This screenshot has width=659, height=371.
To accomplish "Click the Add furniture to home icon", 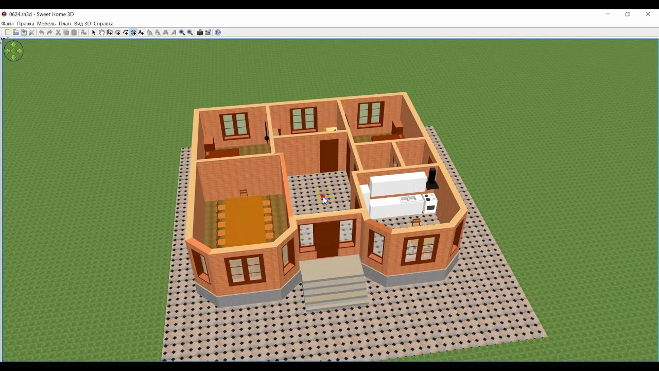I will click(x=83, y=32).
